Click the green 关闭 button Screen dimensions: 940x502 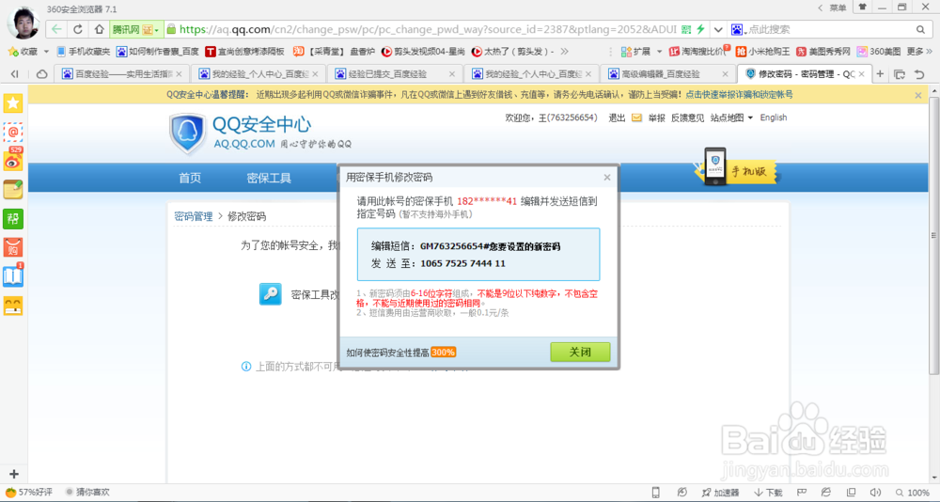[580, 353]
